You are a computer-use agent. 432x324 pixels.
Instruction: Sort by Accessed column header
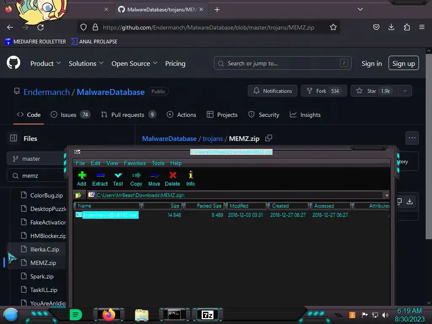(x=331, y=206)
